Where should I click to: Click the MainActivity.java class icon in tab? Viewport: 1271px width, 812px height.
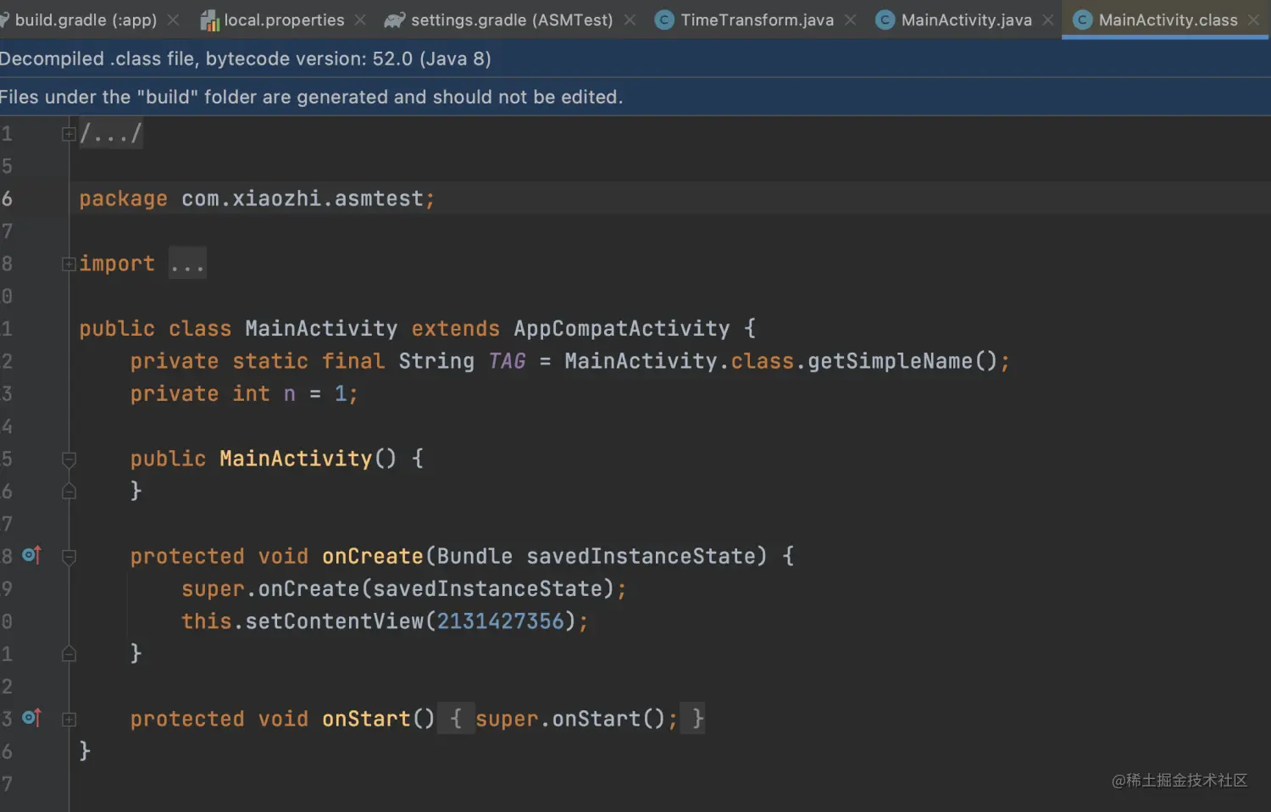[885, 20]
